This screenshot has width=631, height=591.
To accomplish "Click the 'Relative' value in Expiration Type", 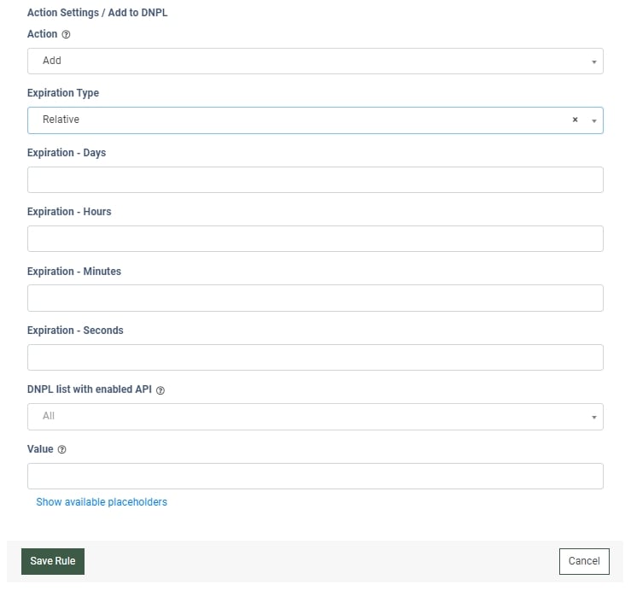I will (61, 120).
